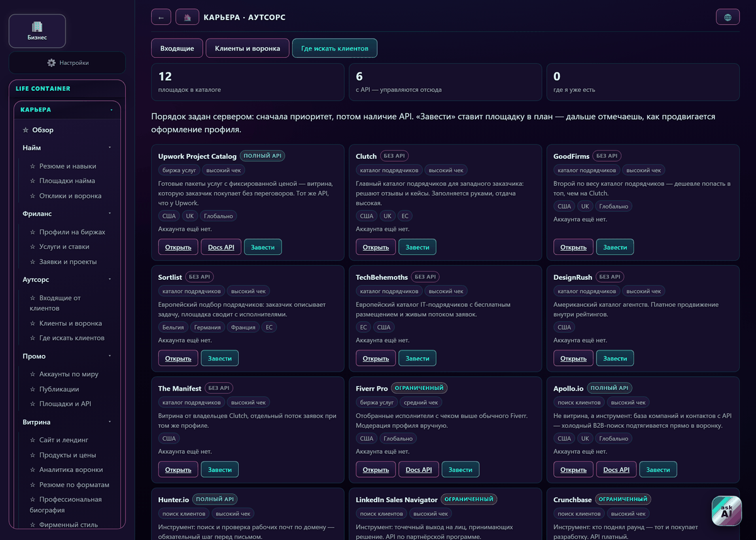Click Открыть on The Manifest card
Image resolution: width=756 pixels, height=540 pixels.
(178, 469)
